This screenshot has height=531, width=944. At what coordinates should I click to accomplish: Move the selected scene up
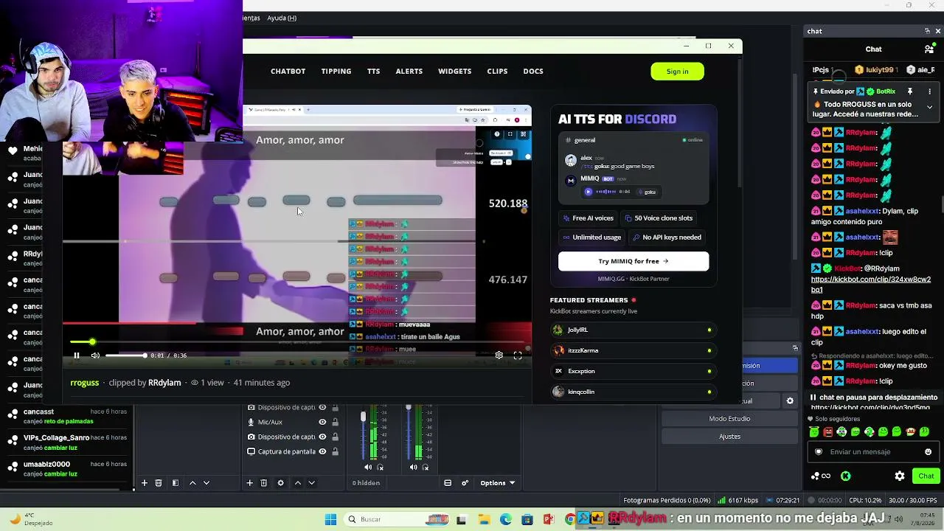pyautogui.click(x=192, y=483)
